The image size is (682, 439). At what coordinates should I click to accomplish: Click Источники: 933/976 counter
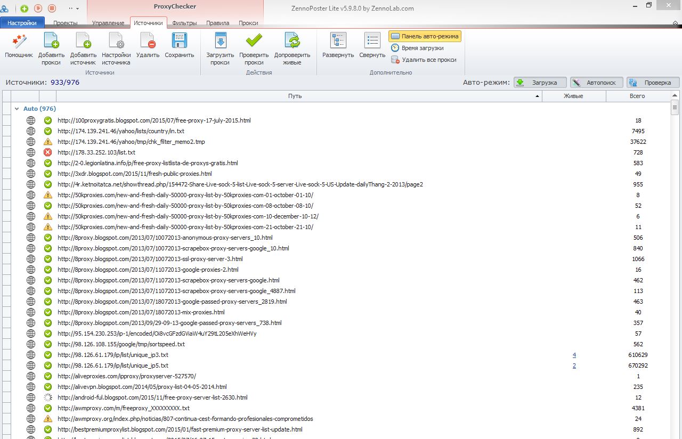[x=43, y=83]
